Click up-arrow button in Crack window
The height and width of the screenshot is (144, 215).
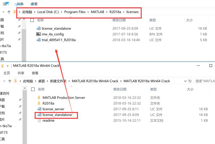pos(10,81)
